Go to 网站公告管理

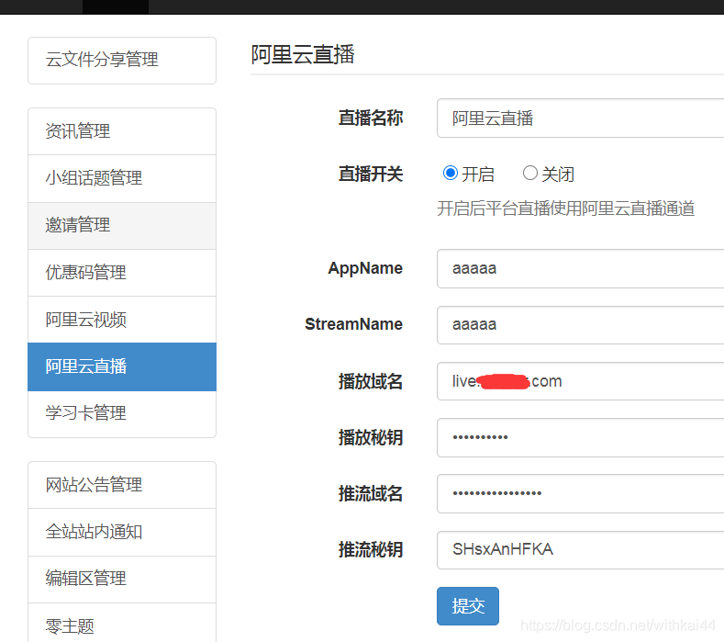click(122, 485)
